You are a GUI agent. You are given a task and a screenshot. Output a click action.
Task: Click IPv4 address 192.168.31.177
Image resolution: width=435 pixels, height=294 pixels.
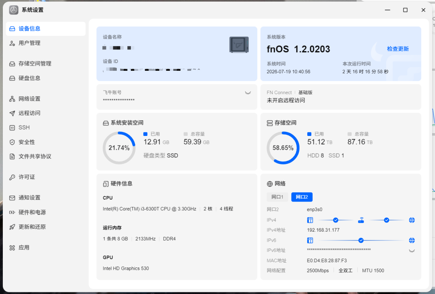[x=323, y=230]
